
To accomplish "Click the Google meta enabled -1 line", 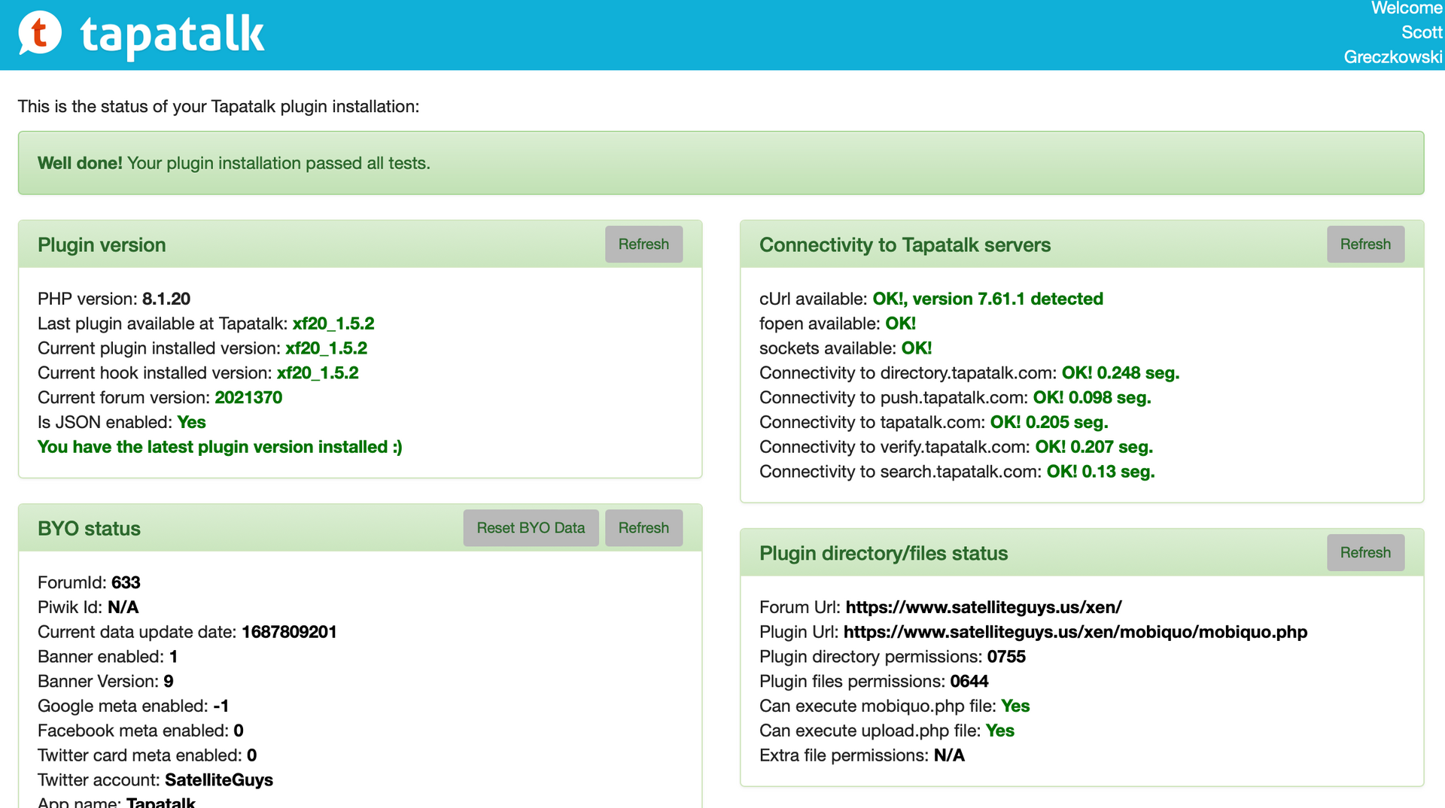I will [133, 706].
